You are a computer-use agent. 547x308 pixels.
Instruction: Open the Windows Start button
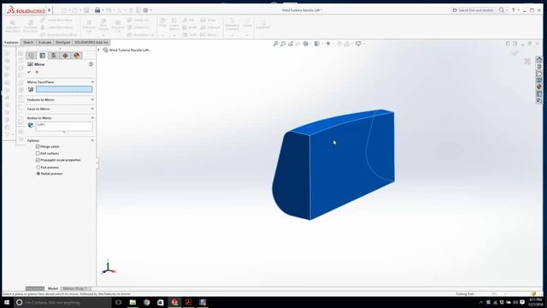pos(7,302)
